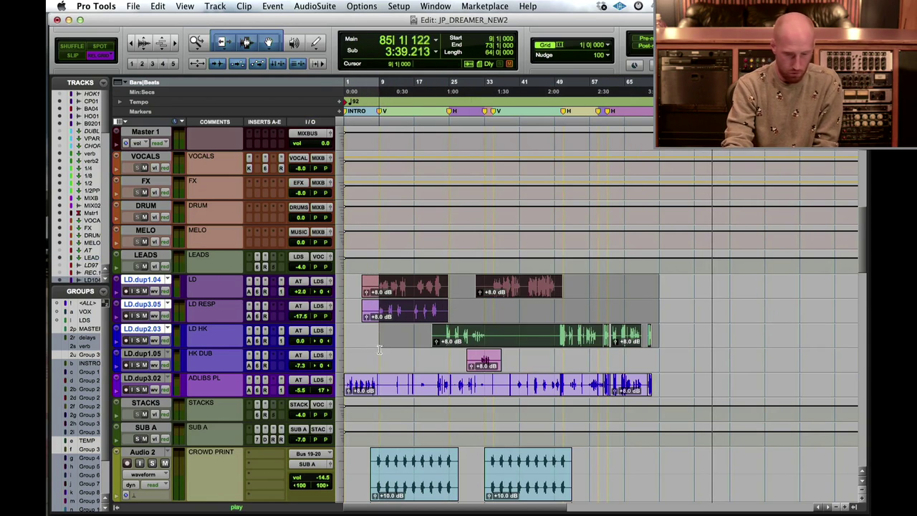Toggle Tab to Transients button
This screenshot has width=917, height=516.
pos(217,64)
